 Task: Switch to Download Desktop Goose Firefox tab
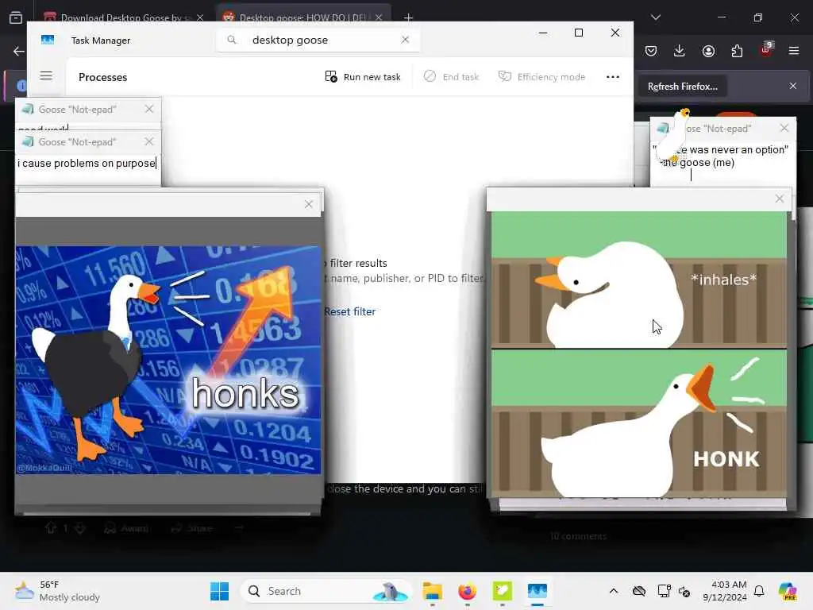[x=125, y=17]
